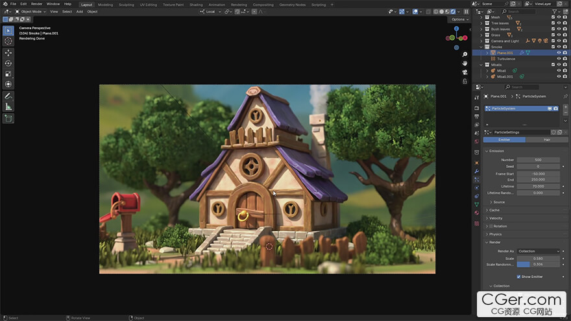The width and height of the screenshot is (571, 321).
Task: Click the viewport zoom magnifier icon
Action: (465, 54)
